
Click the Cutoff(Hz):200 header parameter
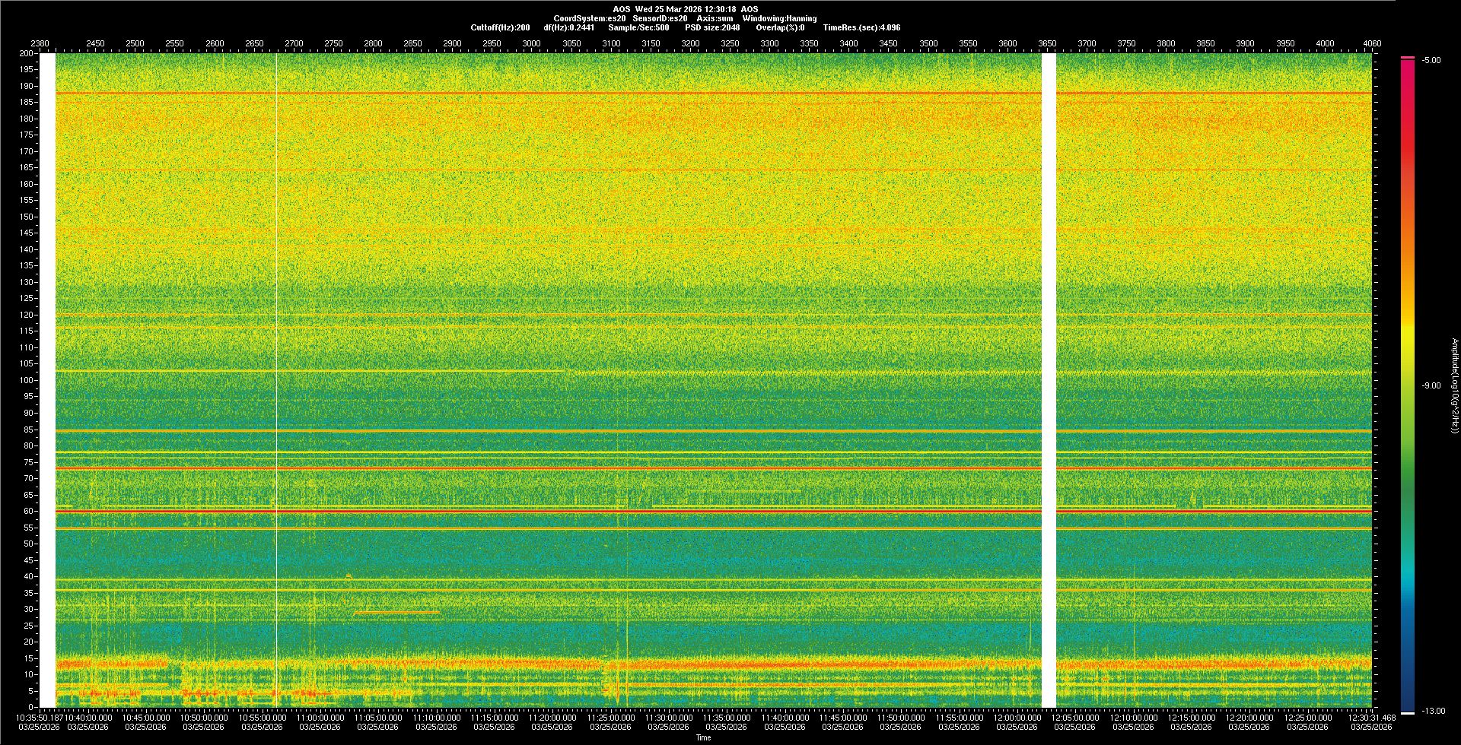point(500,27)
